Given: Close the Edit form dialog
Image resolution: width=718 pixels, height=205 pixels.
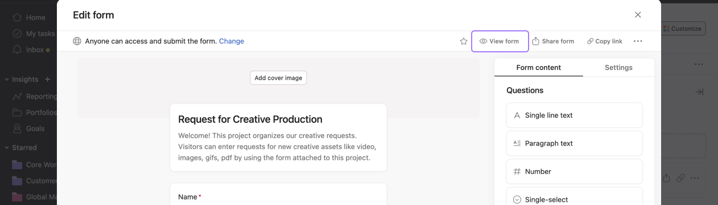Looking at the screenshot, I should coord(638,15).
